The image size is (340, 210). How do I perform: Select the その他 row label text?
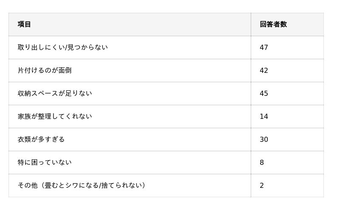[x=28, y=185]
